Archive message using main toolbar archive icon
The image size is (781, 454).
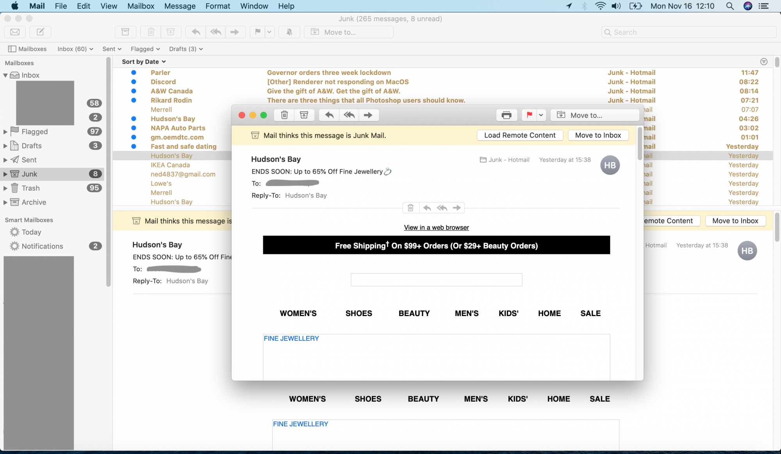(125, 32)
